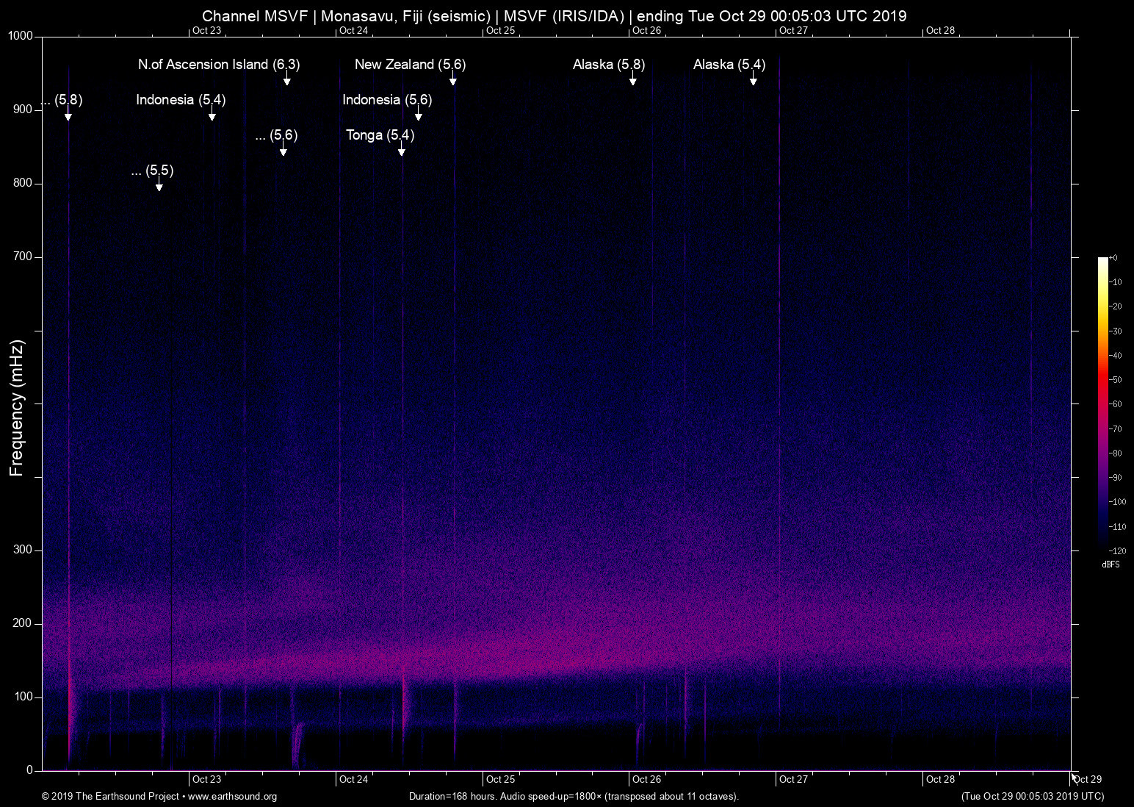
Task: Select the Alaska (5.8) earthquake label
Action: tap(608, 65)
